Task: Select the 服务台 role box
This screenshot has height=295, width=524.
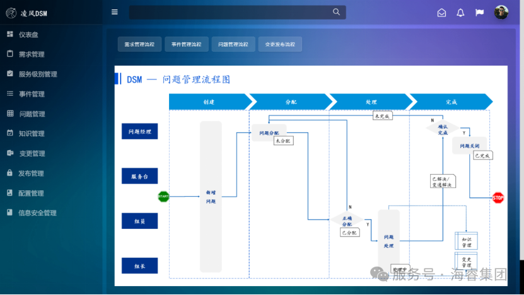Action: click(140, 176)
